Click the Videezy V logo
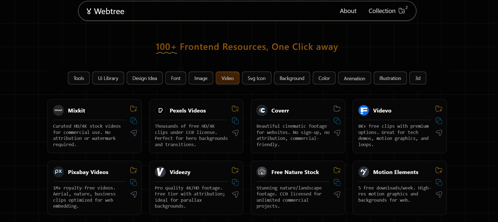The image size is (498, 222). (x=160, y=172)
